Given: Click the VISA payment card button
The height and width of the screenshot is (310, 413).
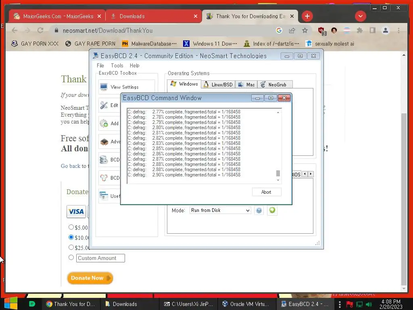Looking at the screenshot, I should point(76,212).
